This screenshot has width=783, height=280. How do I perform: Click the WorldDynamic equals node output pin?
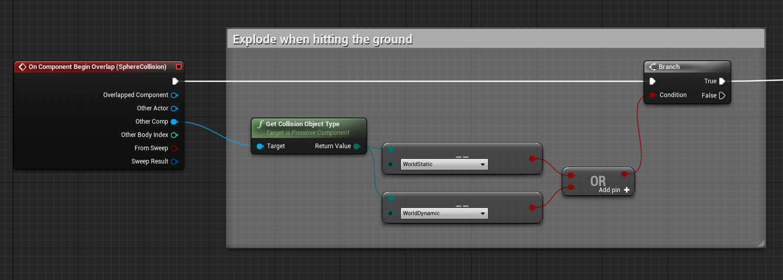532,207
